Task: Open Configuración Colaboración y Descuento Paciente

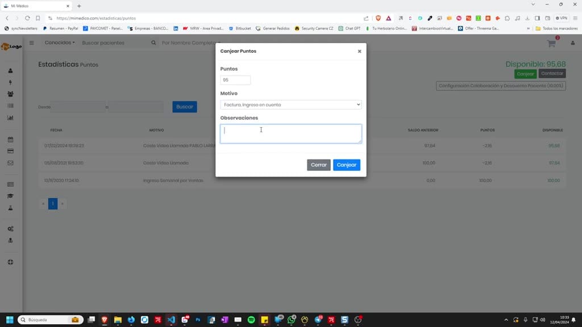Action: (x=501, y=86)
